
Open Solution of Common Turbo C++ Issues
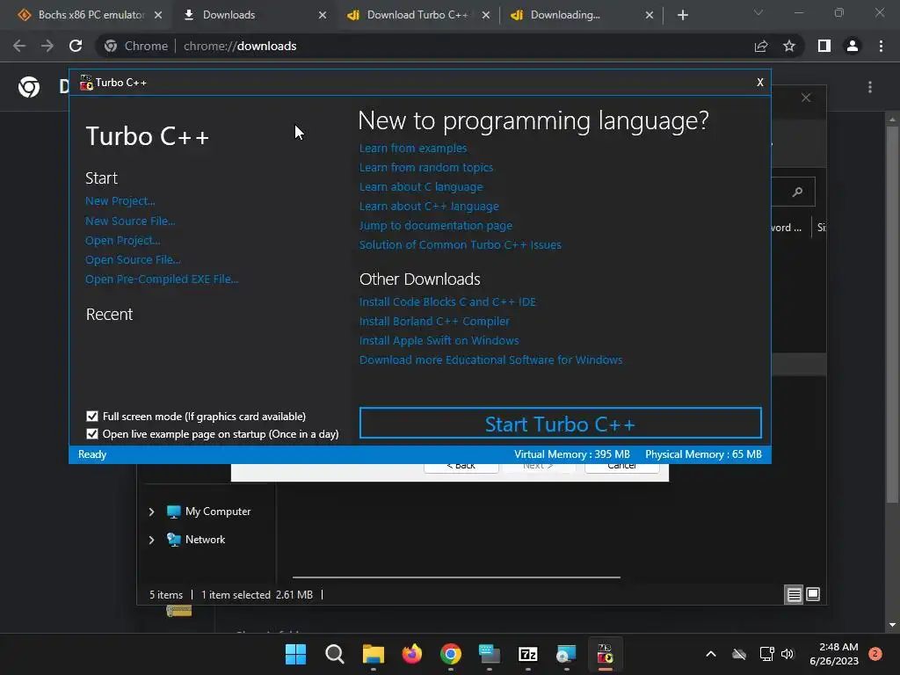click(461, 244)
